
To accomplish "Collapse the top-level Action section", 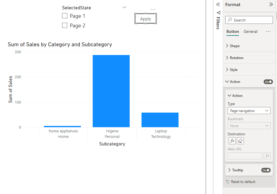I will [x=227, y=81].
